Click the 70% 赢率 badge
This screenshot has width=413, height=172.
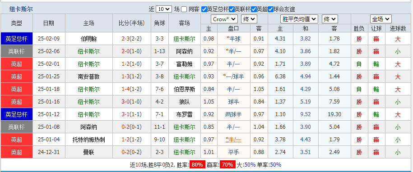point(227,165)
